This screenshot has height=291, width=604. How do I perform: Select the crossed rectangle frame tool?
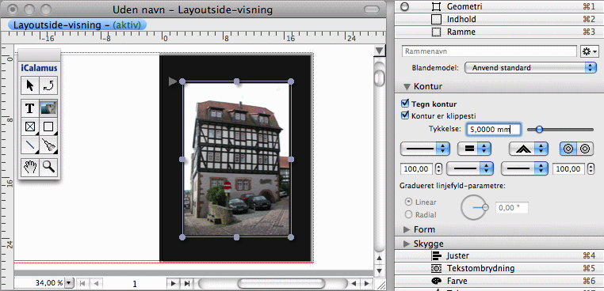click(29, 127)
